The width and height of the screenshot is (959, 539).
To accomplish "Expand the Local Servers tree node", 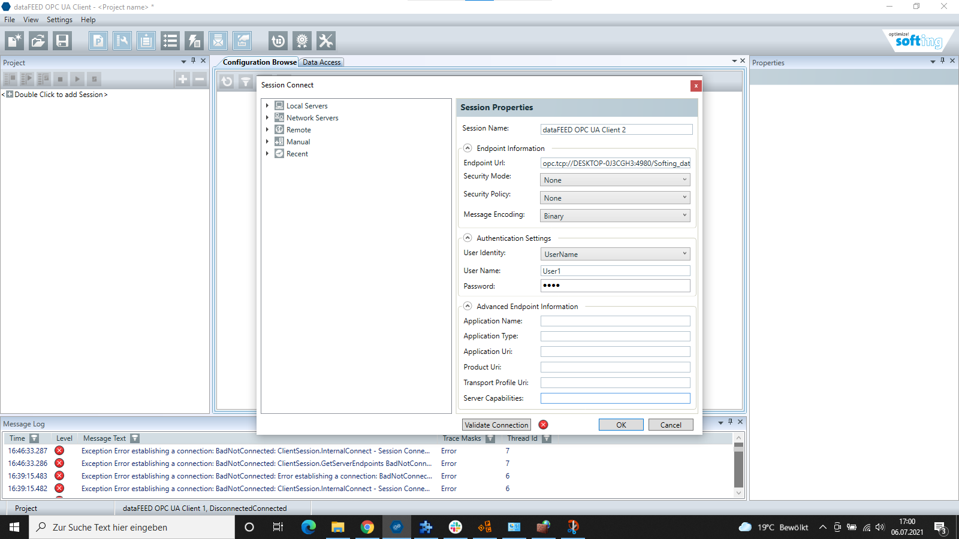I will point(267,105).
